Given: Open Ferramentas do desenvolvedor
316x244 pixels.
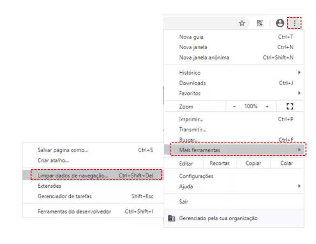Looking at the screenshot, I should tap(74, 212).
